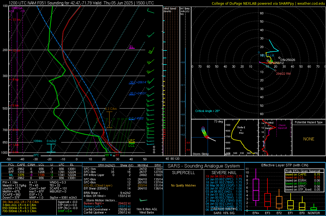
Task: Click the weather.cod.edu NEXLAB credit text
Action: click(x=268, y=3)
